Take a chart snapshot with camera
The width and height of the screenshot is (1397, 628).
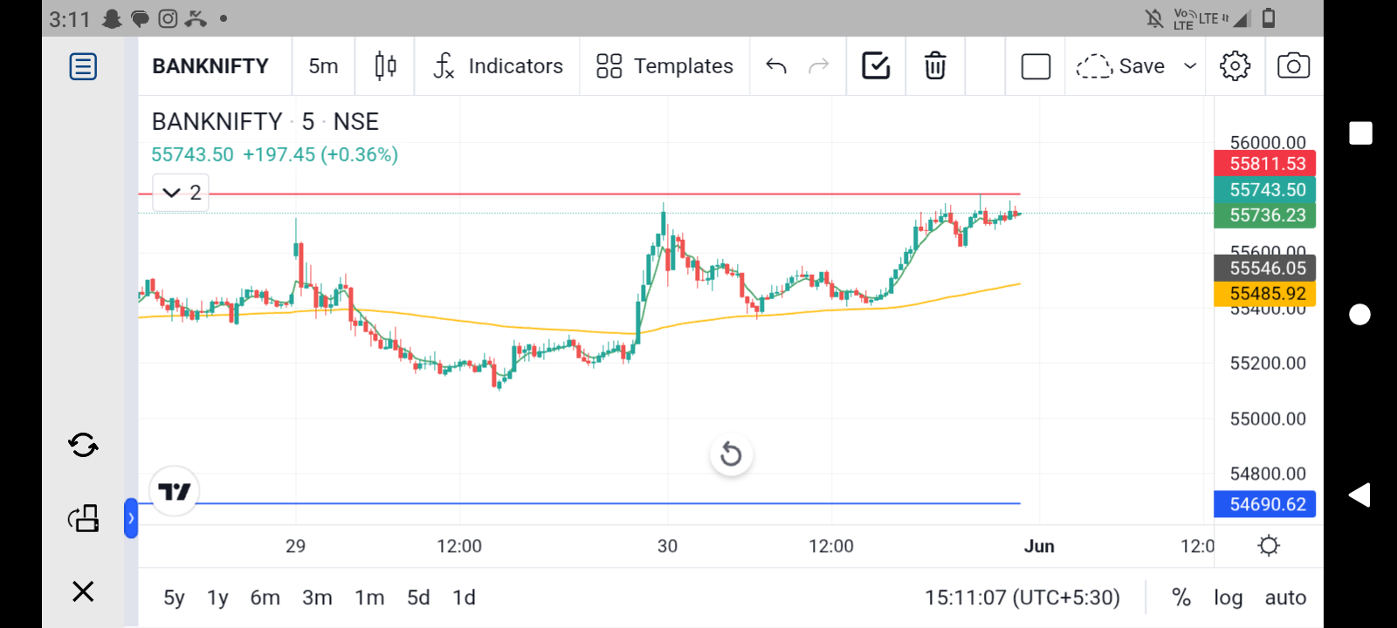(1293, 66)
